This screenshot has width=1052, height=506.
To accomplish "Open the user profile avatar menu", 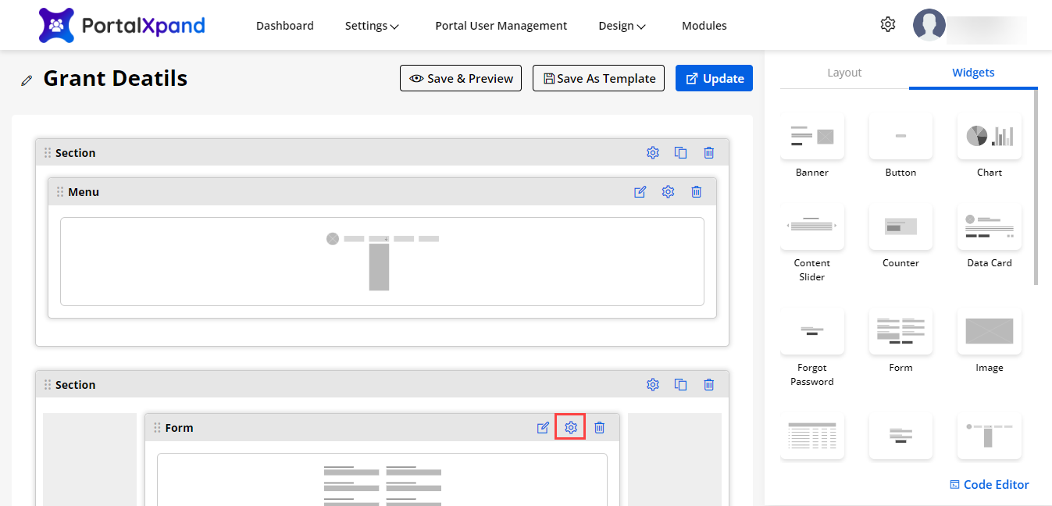I will [x=929, y=25].
